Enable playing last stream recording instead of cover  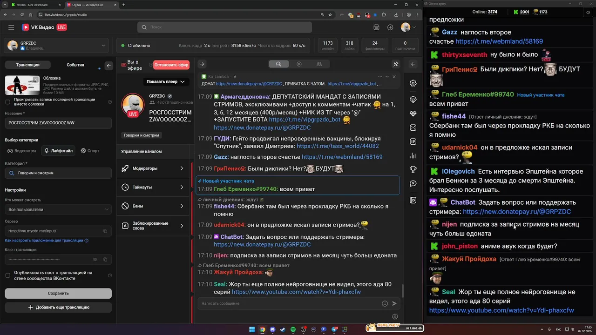click(7, 102)
